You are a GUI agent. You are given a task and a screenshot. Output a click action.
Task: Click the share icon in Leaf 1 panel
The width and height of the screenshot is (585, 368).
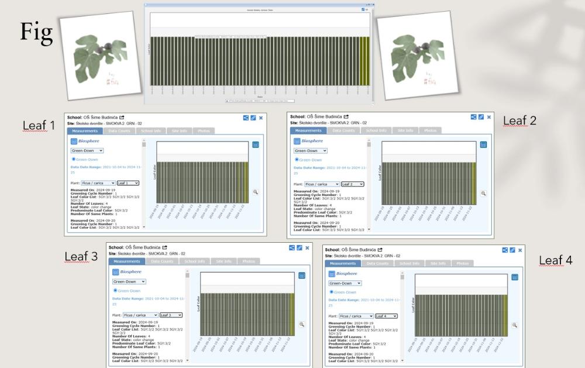pyautogui.click(x=246, y=118)
